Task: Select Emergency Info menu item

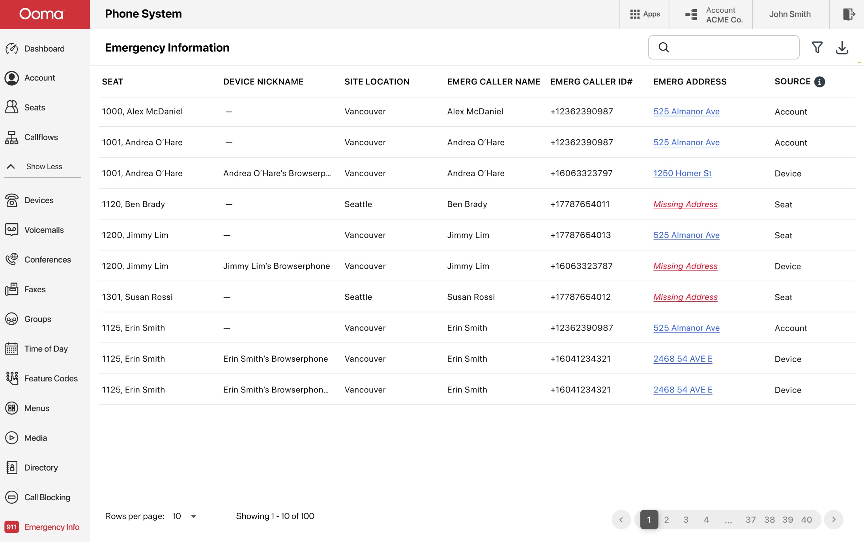Action: 51,527
